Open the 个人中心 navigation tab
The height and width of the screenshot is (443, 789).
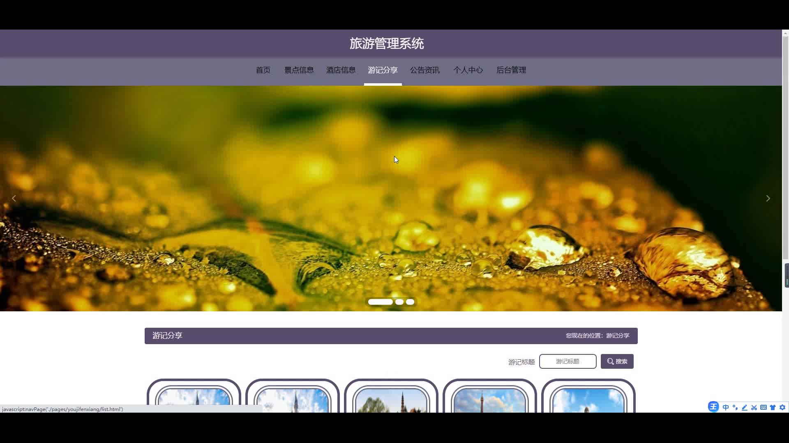468,70
